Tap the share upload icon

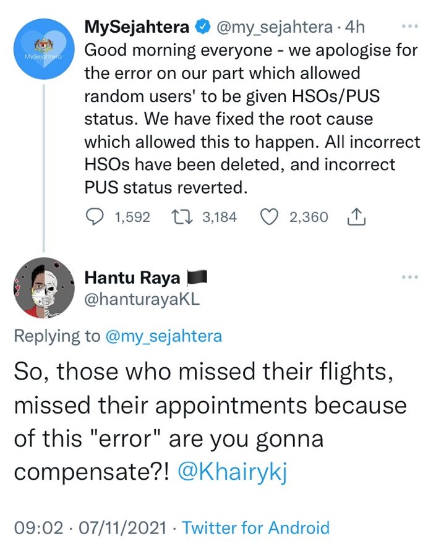[359, 217]
